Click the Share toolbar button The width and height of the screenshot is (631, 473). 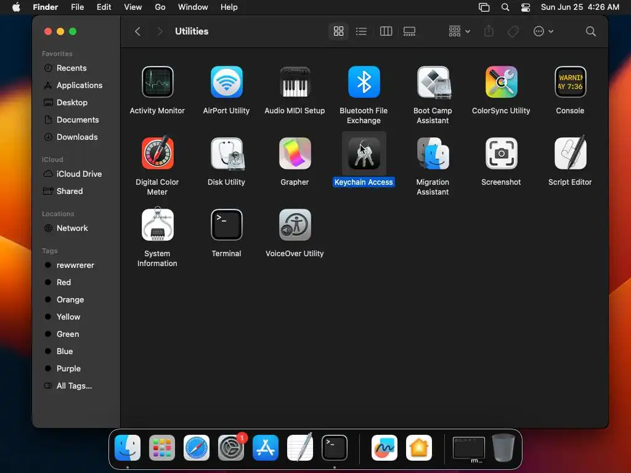(489, 31)
